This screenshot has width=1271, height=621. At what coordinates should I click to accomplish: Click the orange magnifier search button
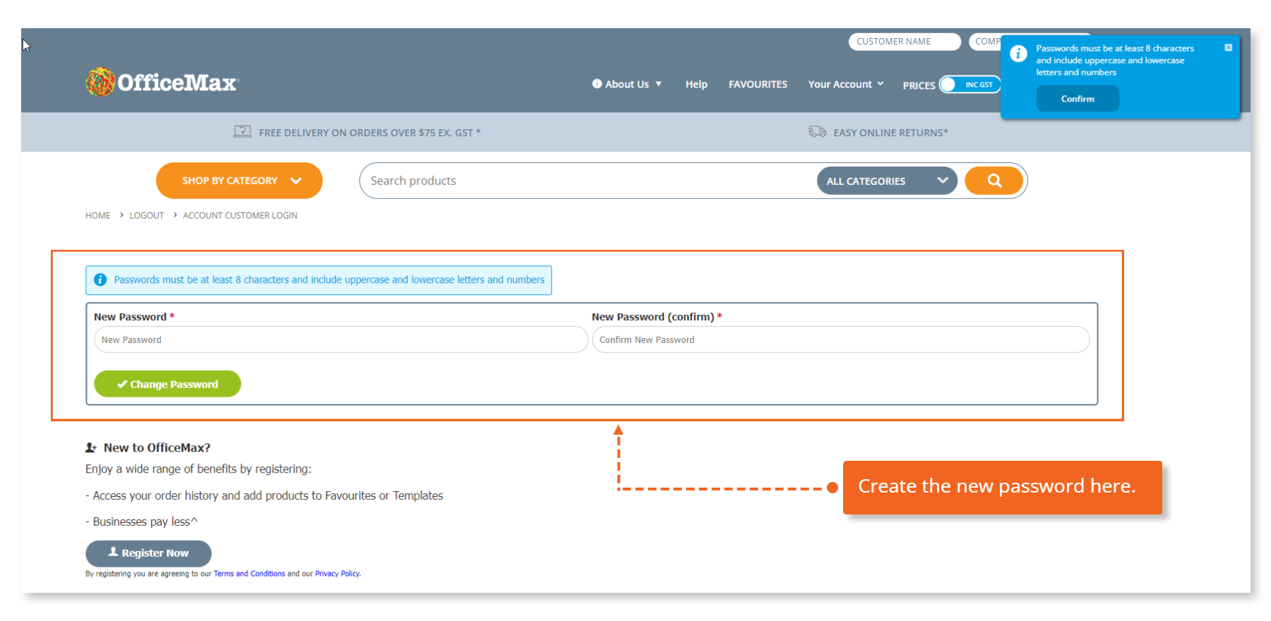(x=993, y=181)
